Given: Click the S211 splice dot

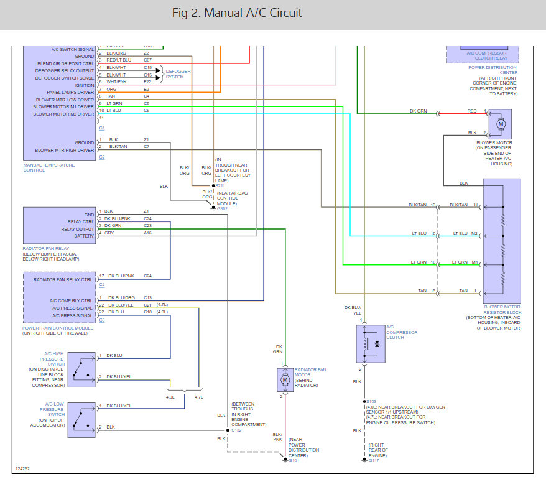Looking at the screenshot, I should coord(213,186).
